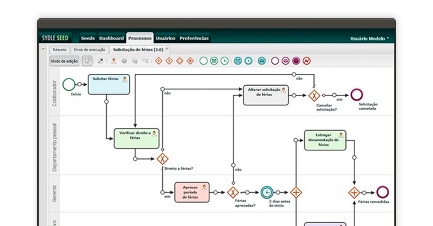Select the 'Alterar solicitação de férias' task box
433x226 pixels.
coord(266,95)
